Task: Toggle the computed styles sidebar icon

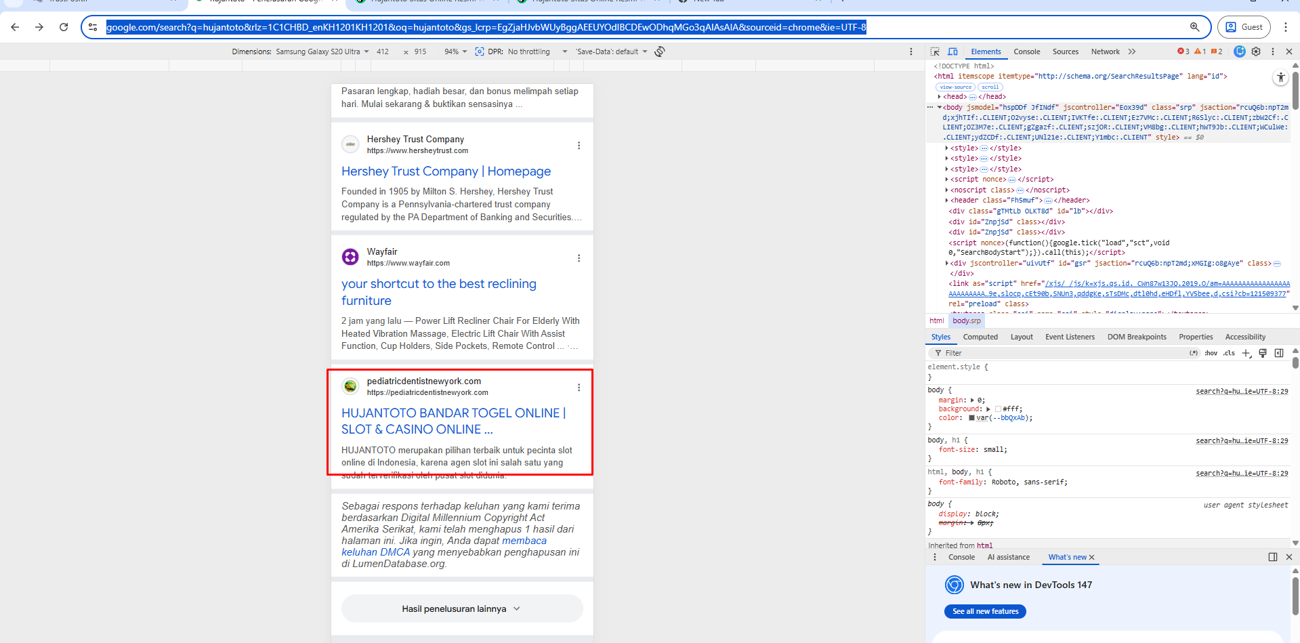Action: pyautogui.click(x=1279, y=353)
